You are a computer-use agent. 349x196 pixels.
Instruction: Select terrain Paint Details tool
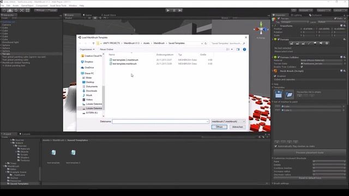[x=321, y=44]
